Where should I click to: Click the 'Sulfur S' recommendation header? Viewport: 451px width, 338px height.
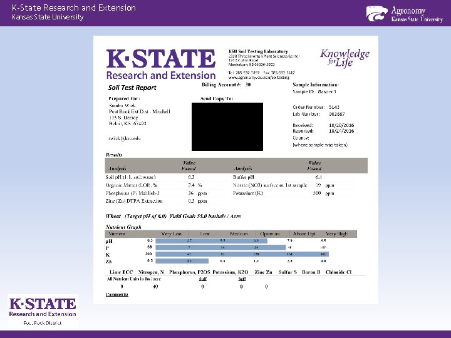pos(288,272)
